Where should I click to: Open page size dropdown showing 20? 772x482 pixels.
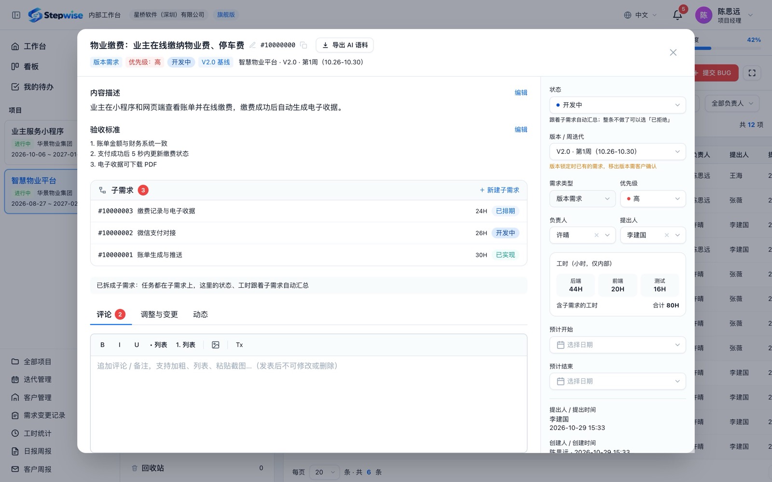(324, 472)
